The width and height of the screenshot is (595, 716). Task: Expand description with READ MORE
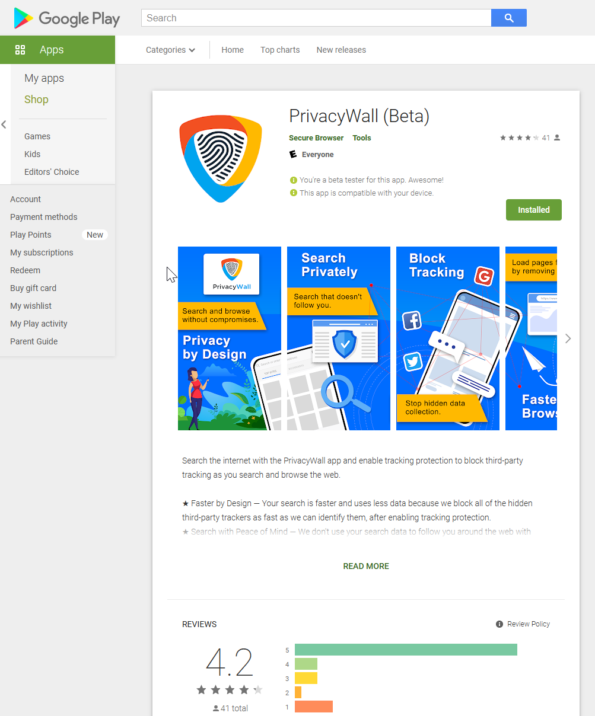tap(366, 566)
